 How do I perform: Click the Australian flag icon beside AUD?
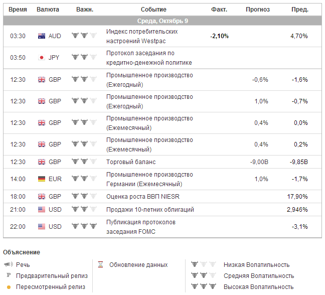pos(42,36)
